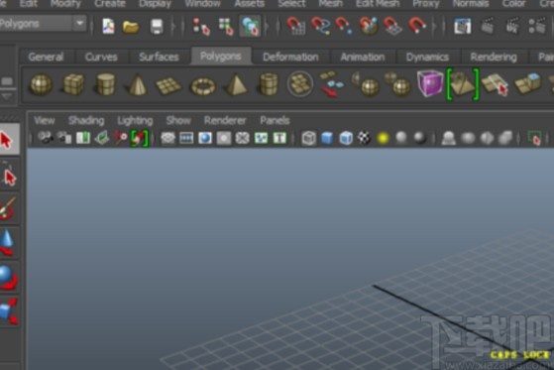This screenshot has width=554, height=370.
Task: Toggle use all lights yellow sphere
Action: click(383, 138)
